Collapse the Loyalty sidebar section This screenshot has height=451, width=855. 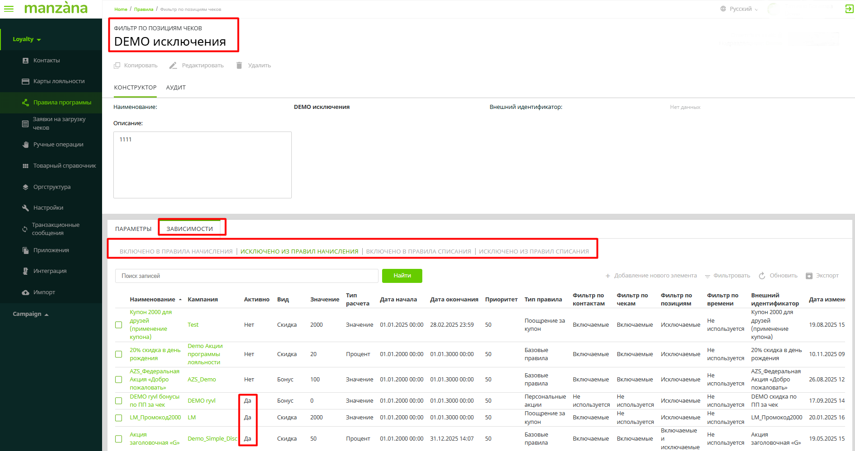tap(27, 39)
